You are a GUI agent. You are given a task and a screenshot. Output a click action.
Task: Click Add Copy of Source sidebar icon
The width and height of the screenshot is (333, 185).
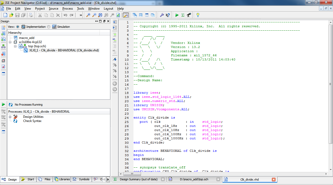point(3,39)
